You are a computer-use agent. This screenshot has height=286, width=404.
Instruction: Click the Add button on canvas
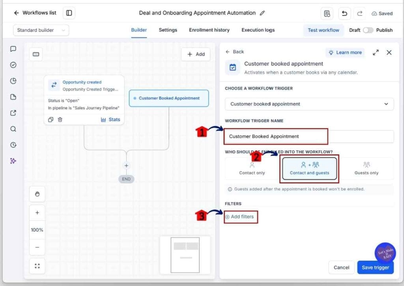coord(196,54)
